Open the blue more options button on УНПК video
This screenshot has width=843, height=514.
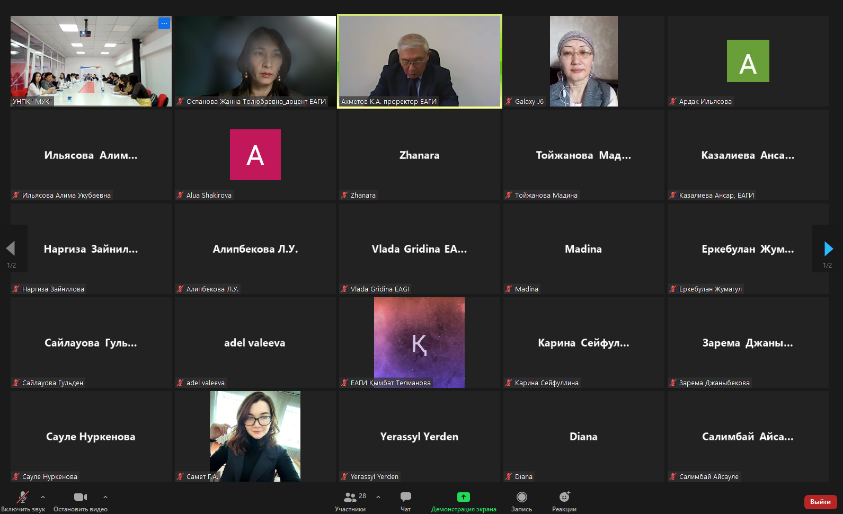(164, 23)
